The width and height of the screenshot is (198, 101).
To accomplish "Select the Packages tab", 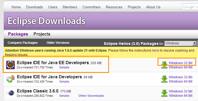I will click(18, 34).
